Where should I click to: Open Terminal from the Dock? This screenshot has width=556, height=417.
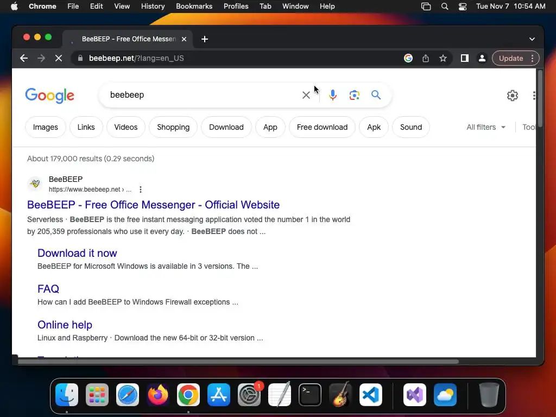click(310, 395)
